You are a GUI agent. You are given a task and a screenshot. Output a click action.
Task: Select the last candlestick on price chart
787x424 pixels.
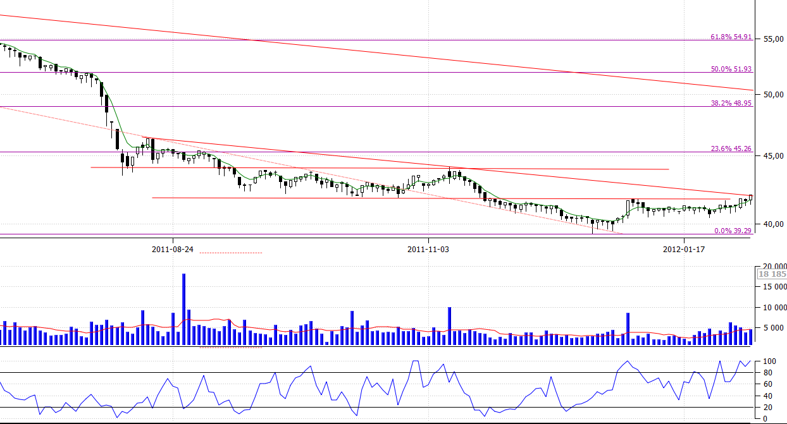tap(750, 198)
